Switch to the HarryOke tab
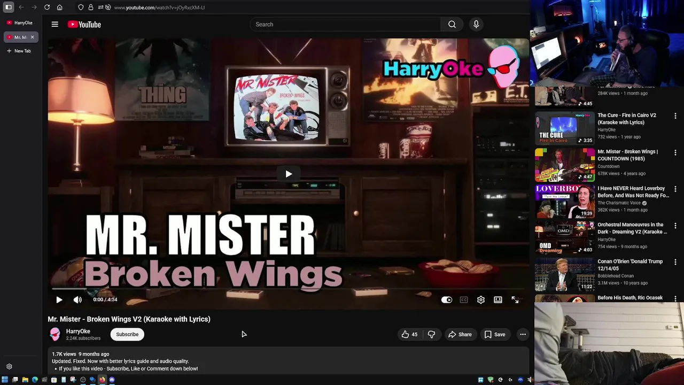 click(x=20, y=22)
